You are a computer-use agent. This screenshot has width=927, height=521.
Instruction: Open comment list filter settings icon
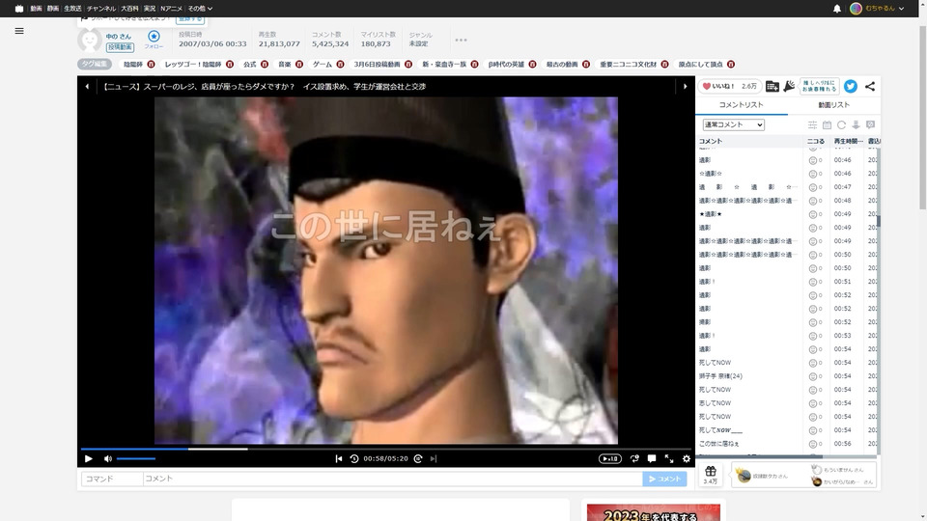[x=812, y=124]
